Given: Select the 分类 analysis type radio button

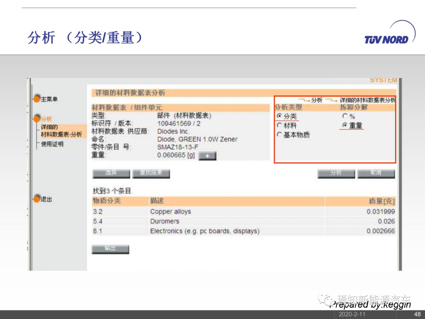Looking at the screenshot, I should [x=279, y=116].
